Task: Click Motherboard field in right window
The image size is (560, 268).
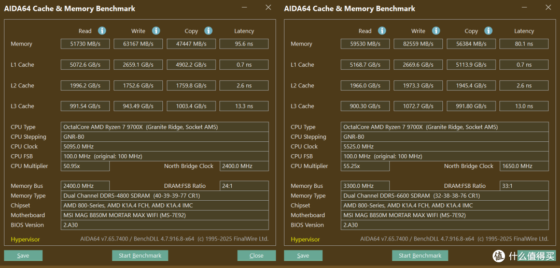Action: [x=445, y=215]
